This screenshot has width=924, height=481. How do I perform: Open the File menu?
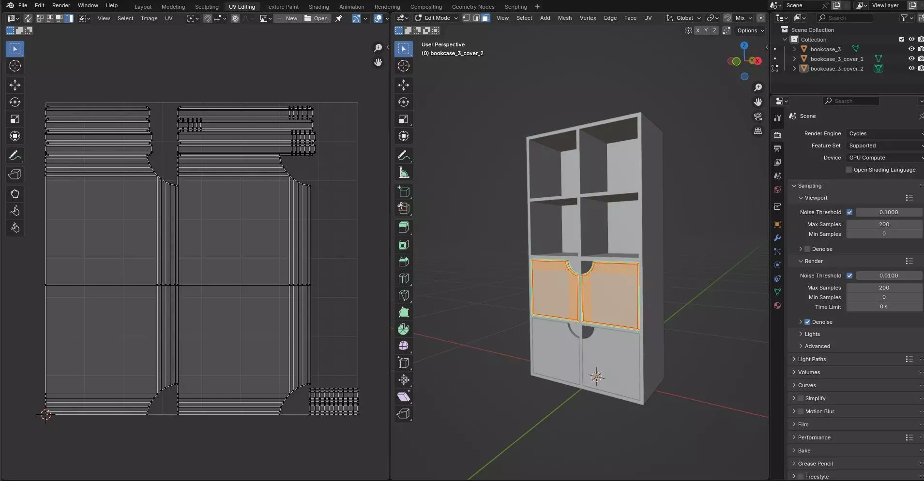click(23, 5)
